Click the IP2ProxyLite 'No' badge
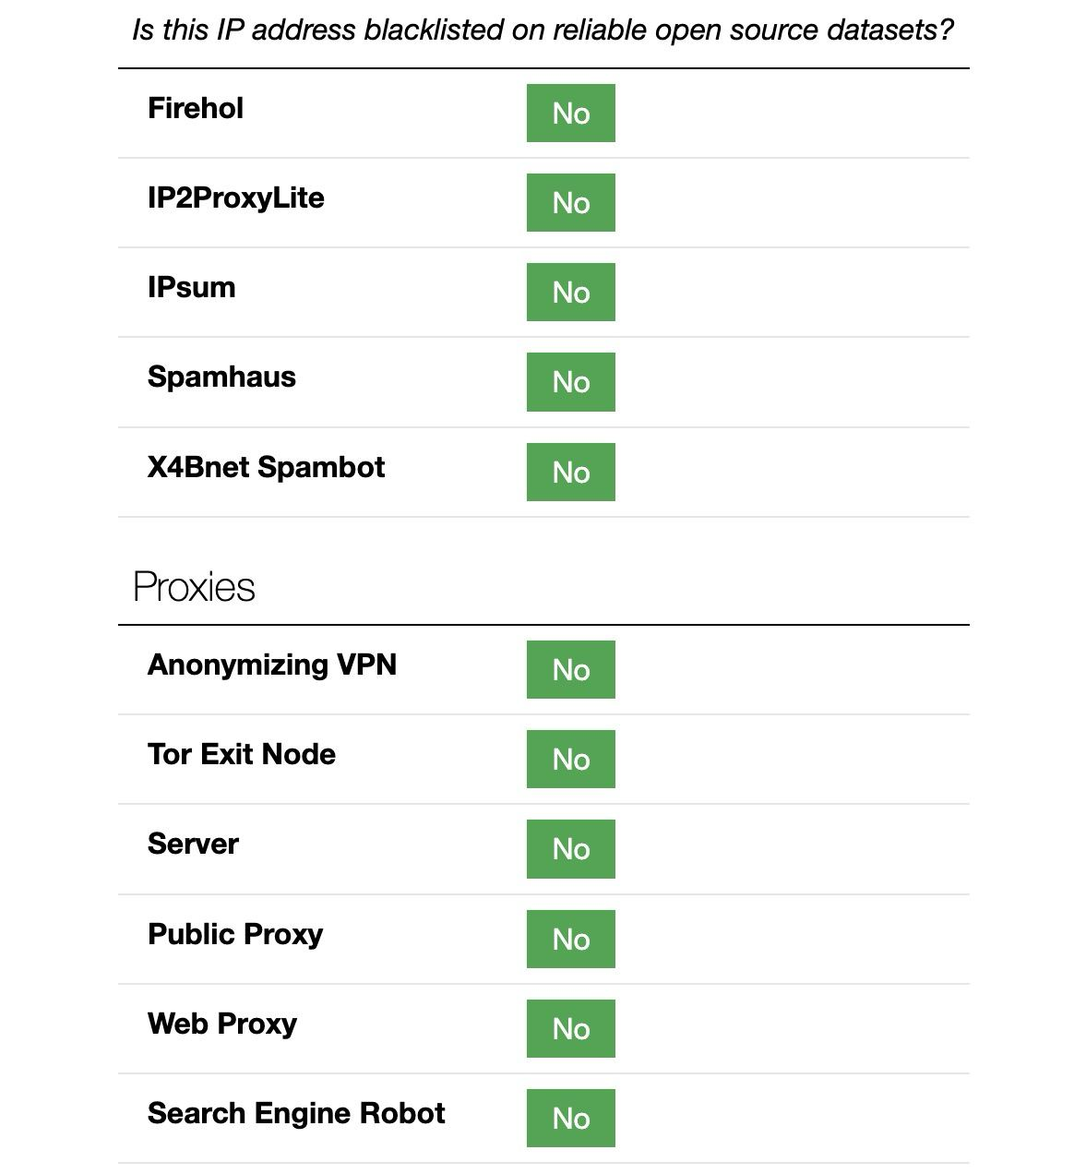Viewport: 1074px width, 1174px height. (x=570, y=203)
